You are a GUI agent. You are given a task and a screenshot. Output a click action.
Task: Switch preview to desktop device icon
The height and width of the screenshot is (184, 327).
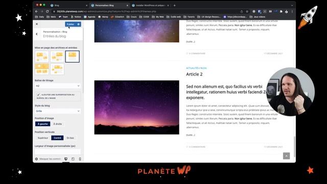pos(66,159)
